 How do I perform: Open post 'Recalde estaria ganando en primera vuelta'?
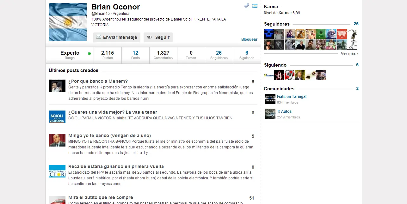116,166
